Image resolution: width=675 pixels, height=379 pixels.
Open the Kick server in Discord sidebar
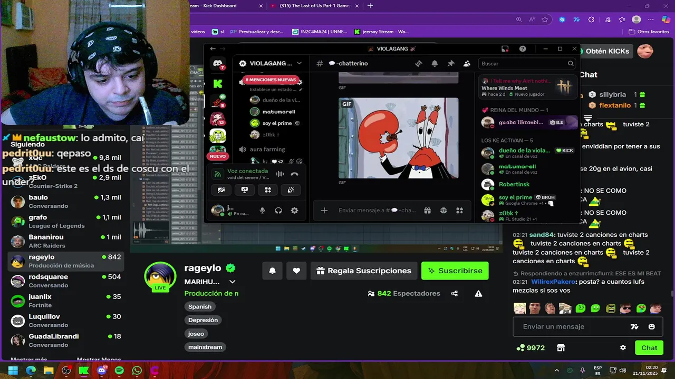tap(218, 83)
